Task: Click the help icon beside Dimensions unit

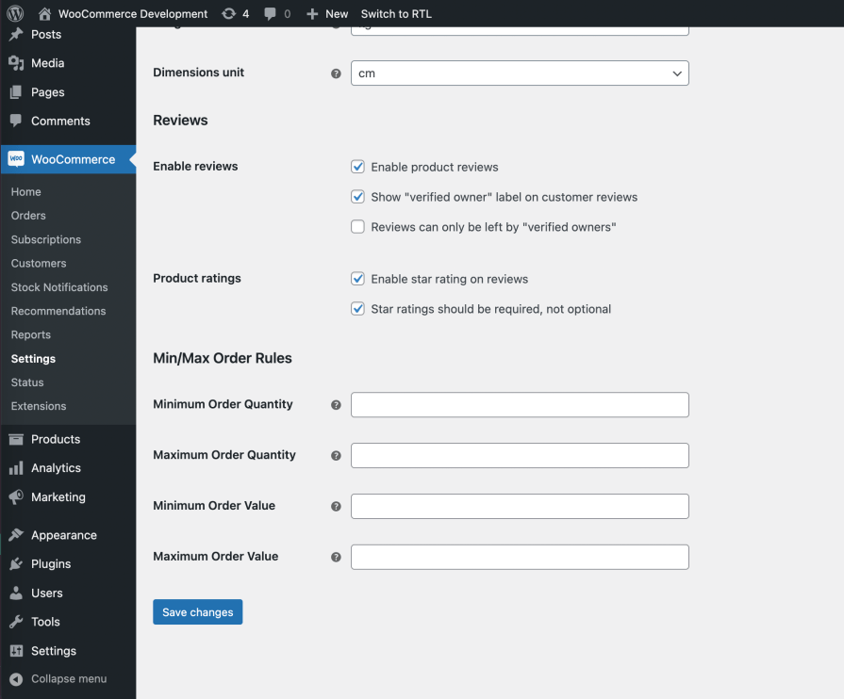Action: click(336, 73)
